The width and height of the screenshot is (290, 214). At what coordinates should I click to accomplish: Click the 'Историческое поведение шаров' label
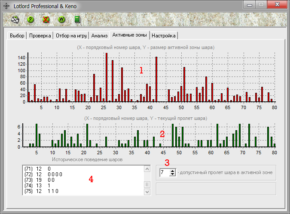click(87, 159)
